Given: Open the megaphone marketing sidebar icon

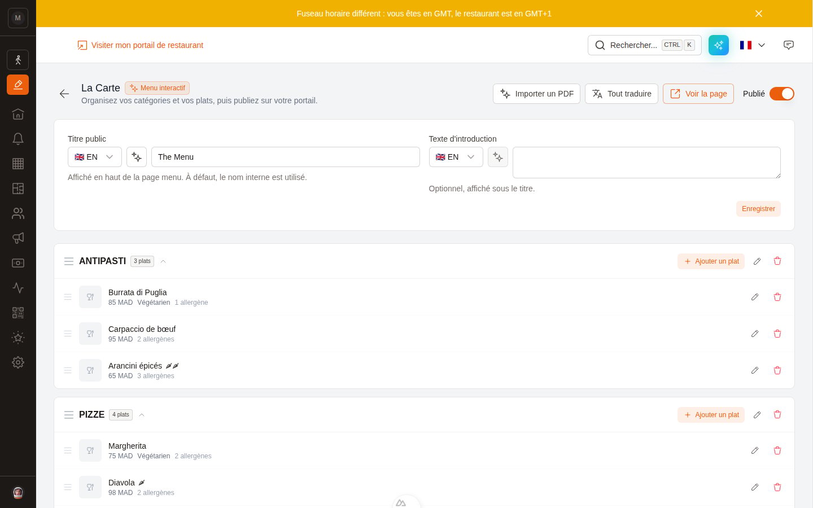Looking at the screenshot, I should [18, 238].
